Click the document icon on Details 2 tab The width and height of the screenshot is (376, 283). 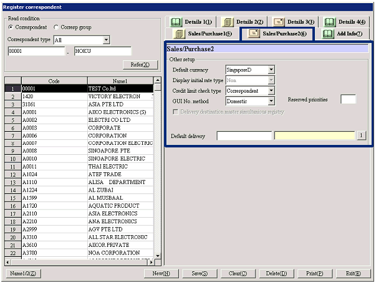[x=228, y=22]
